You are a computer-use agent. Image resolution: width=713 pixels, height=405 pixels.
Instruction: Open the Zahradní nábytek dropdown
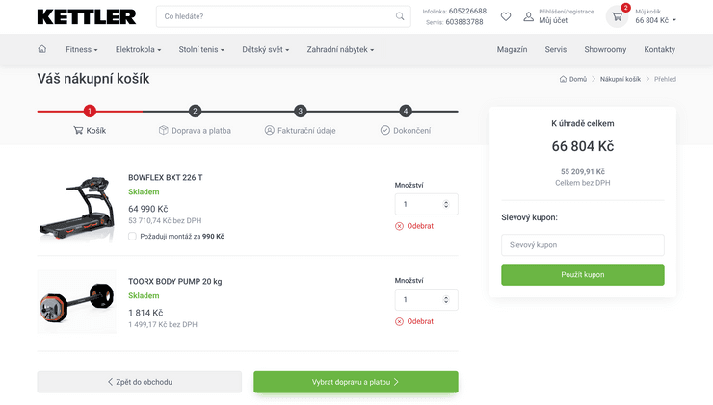pyautogui.click(x=340, y=49)
